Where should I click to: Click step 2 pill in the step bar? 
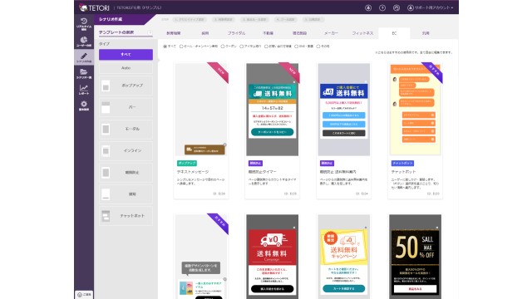224,19
